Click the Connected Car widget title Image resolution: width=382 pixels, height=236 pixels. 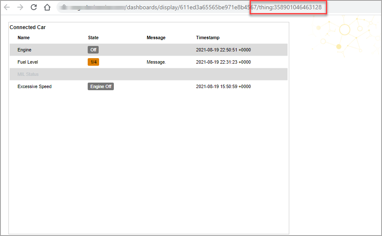pyautogui.click(x=27, y=27)
